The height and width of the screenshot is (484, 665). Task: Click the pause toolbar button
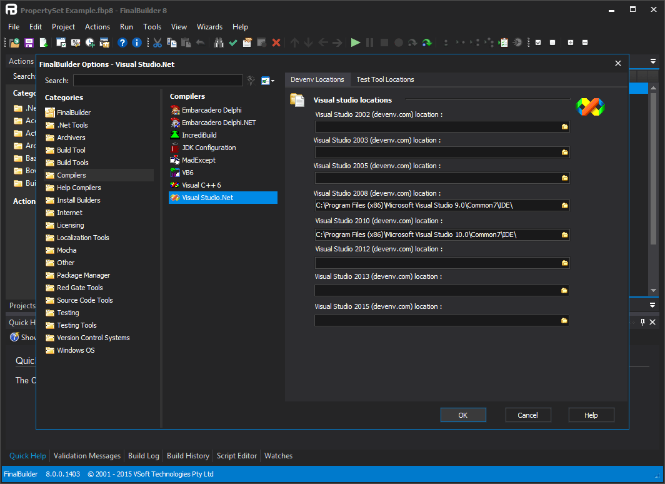pyautogui.click(x=370, y=43)
